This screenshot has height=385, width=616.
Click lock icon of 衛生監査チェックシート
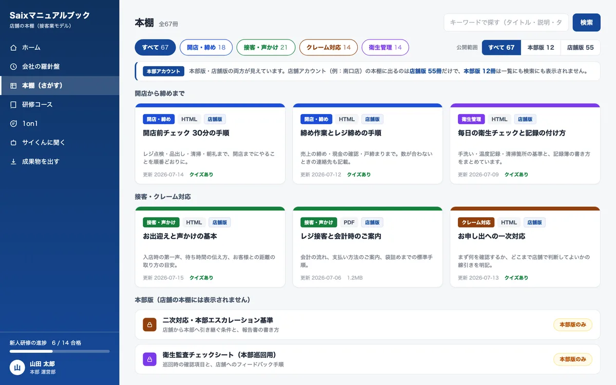[x=149, y=359]
